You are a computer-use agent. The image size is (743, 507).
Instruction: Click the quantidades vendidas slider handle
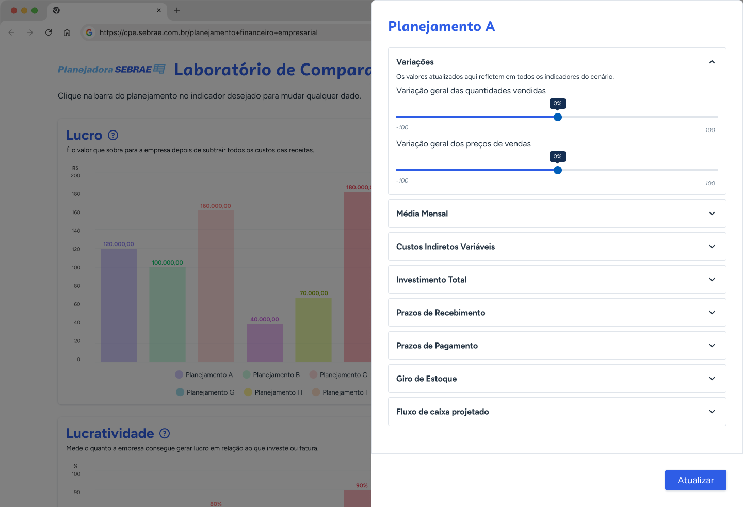(558, 117)
